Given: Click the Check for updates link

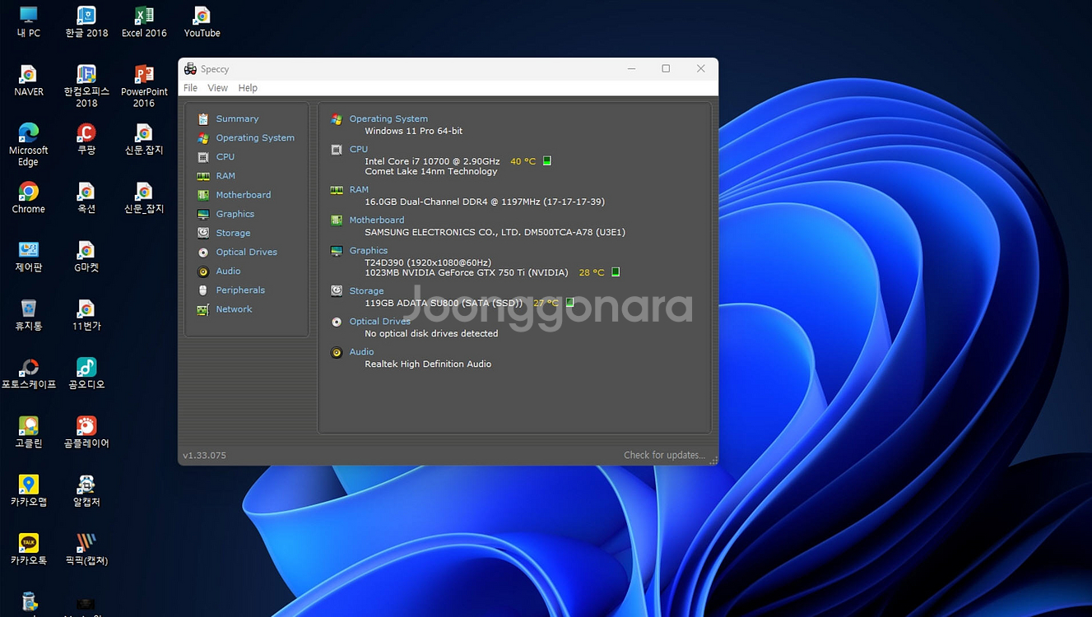Looking at the screenshot, I should click(x=663, y=454).
